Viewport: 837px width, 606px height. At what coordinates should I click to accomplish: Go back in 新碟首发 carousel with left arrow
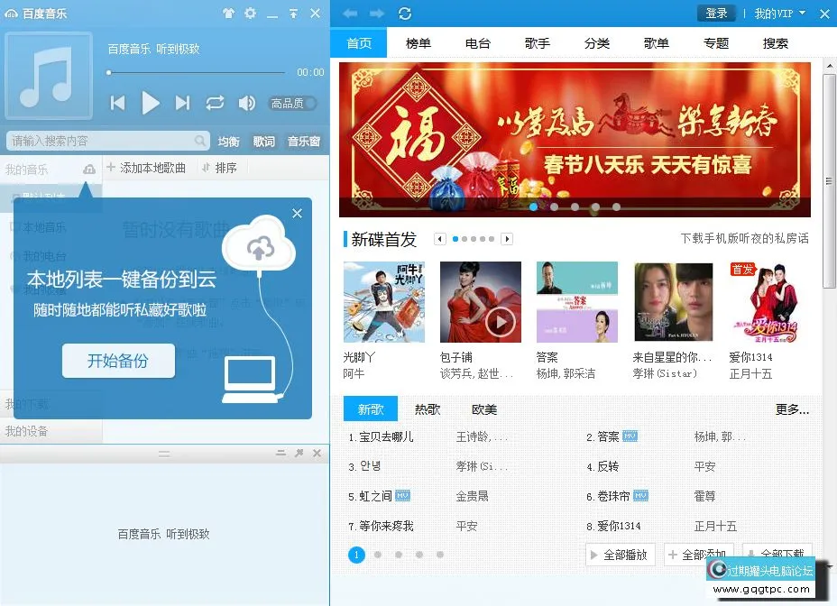pos(439,239)
